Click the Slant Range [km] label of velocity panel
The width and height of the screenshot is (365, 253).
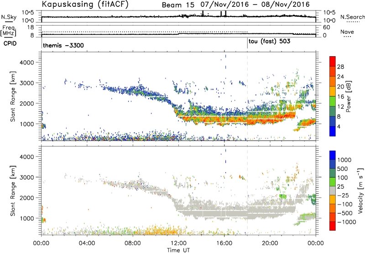13,190
